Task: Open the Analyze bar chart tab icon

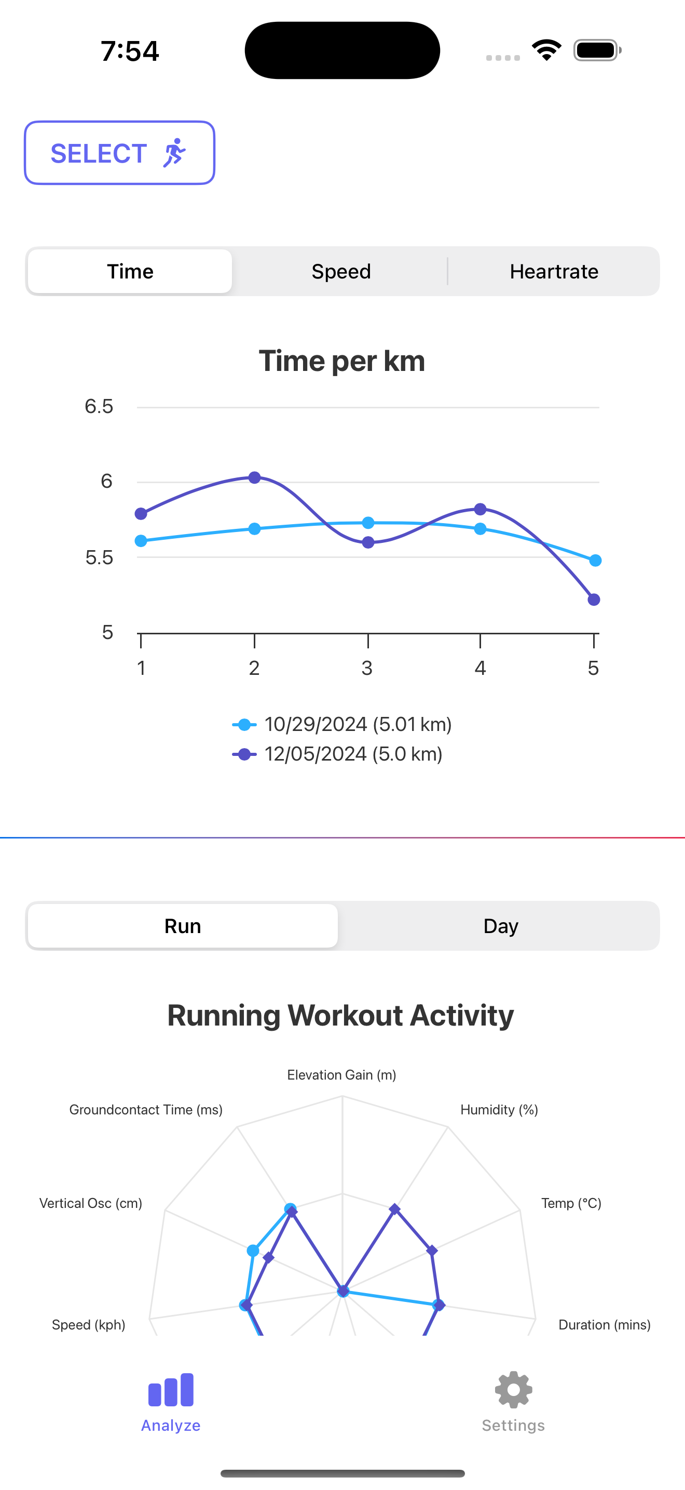Action: coord(171,1389)
